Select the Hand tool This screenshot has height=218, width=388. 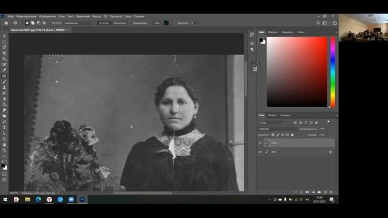pos(4,145)
